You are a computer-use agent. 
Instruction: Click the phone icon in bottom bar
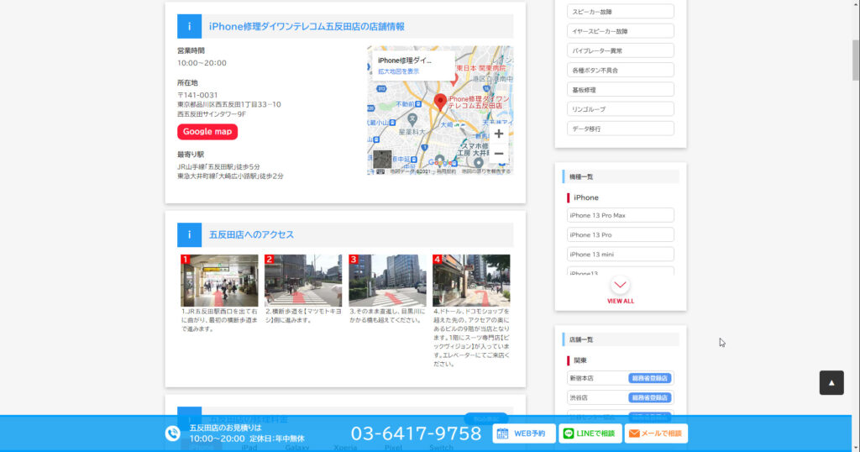point(173,434)
